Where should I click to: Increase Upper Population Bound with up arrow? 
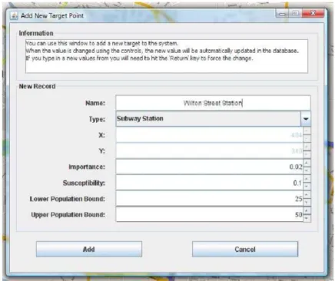(x=307, y=211)
